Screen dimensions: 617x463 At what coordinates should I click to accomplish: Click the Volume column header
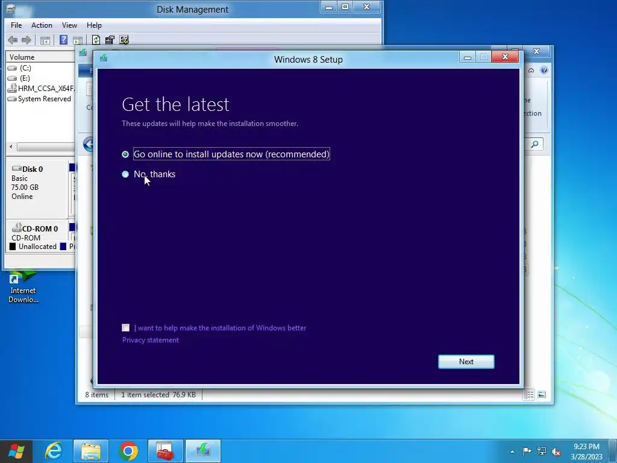40,57
